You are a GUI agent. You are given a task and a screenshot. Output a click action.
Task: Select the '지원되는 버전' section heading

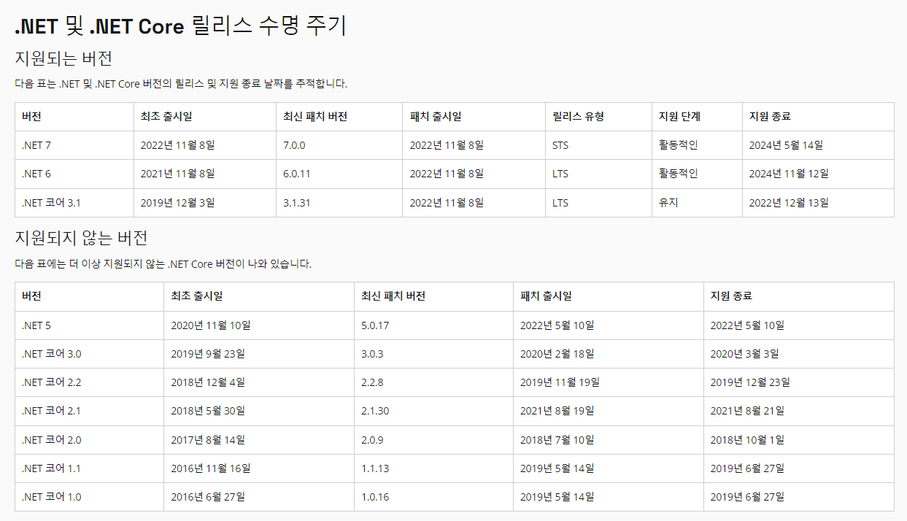(63, 59)
